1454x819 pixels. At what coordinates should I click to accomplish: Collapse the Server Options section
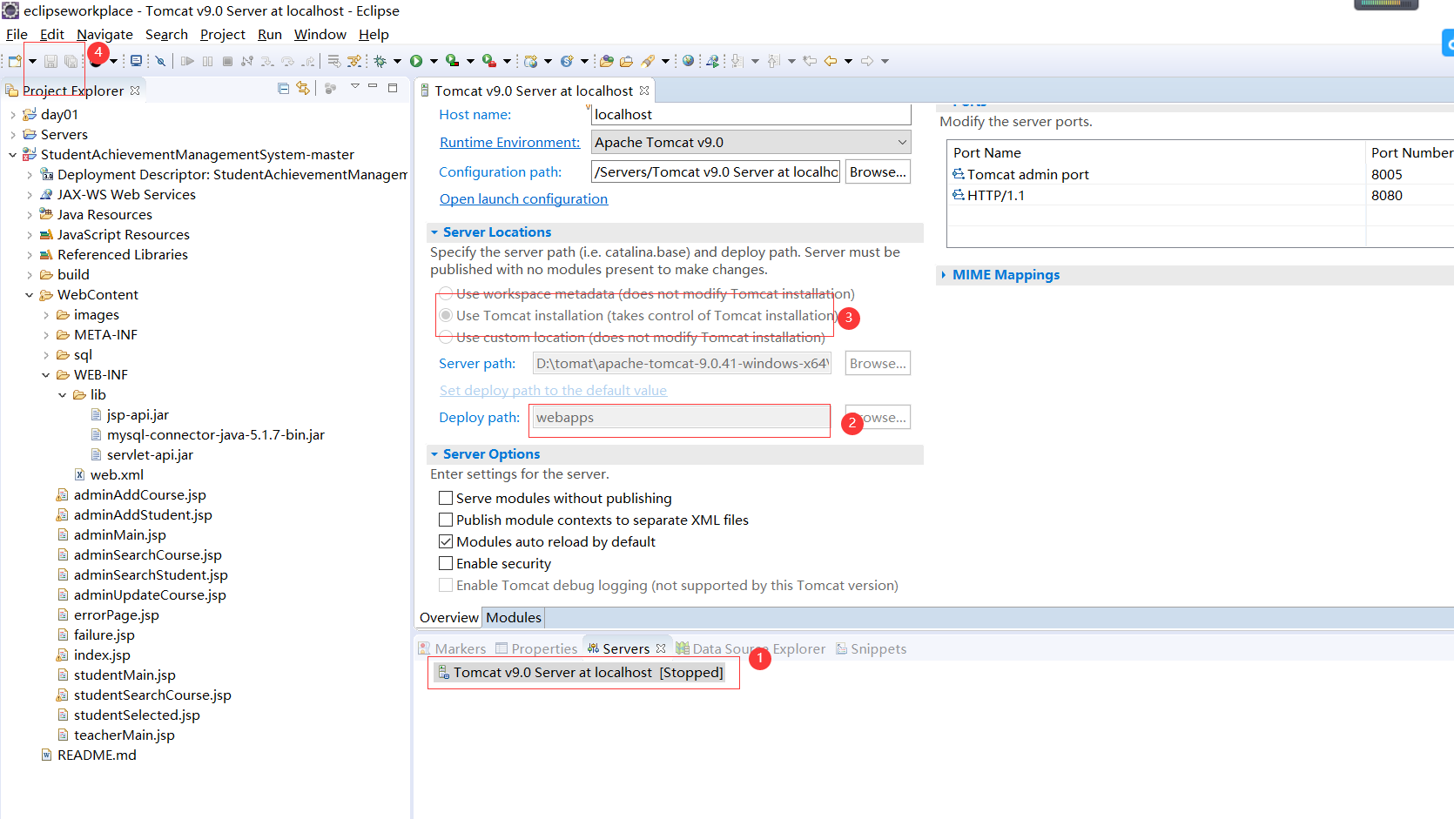434,454
